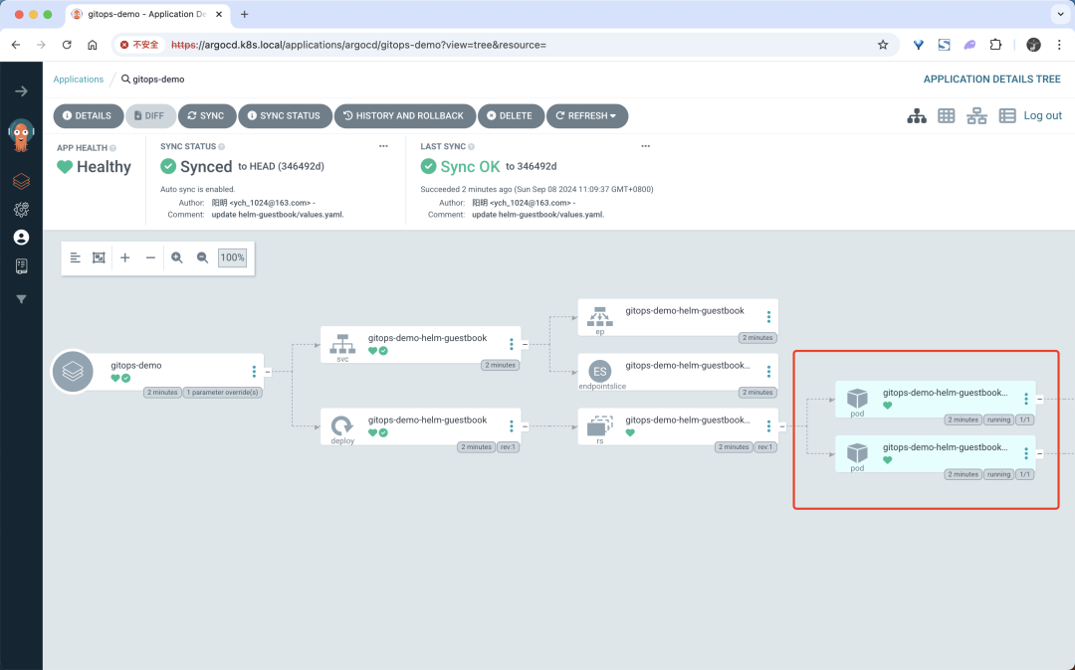
Task: Select the endpointslice node
Action: [x=678, y=372]
